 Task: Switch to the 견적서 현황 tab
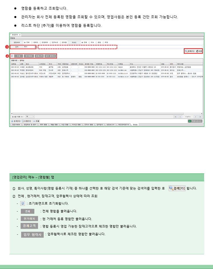click(x=88, y=125)
